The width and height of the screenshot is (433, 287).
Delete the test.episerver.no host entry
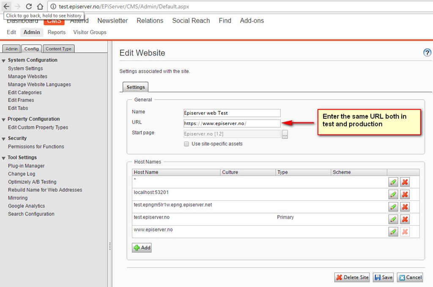point(405,219)
